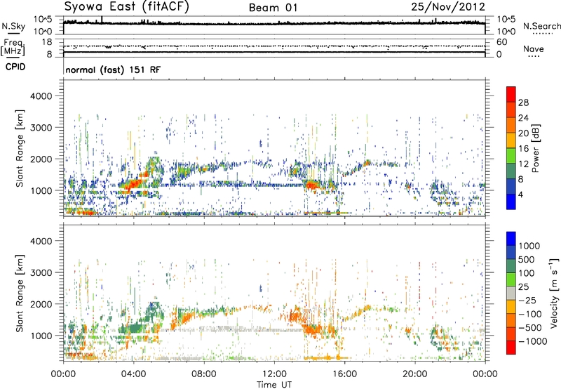Click the 'N.Sky' legend label
This screenshot has height=389, width=561.
[13, 26]
